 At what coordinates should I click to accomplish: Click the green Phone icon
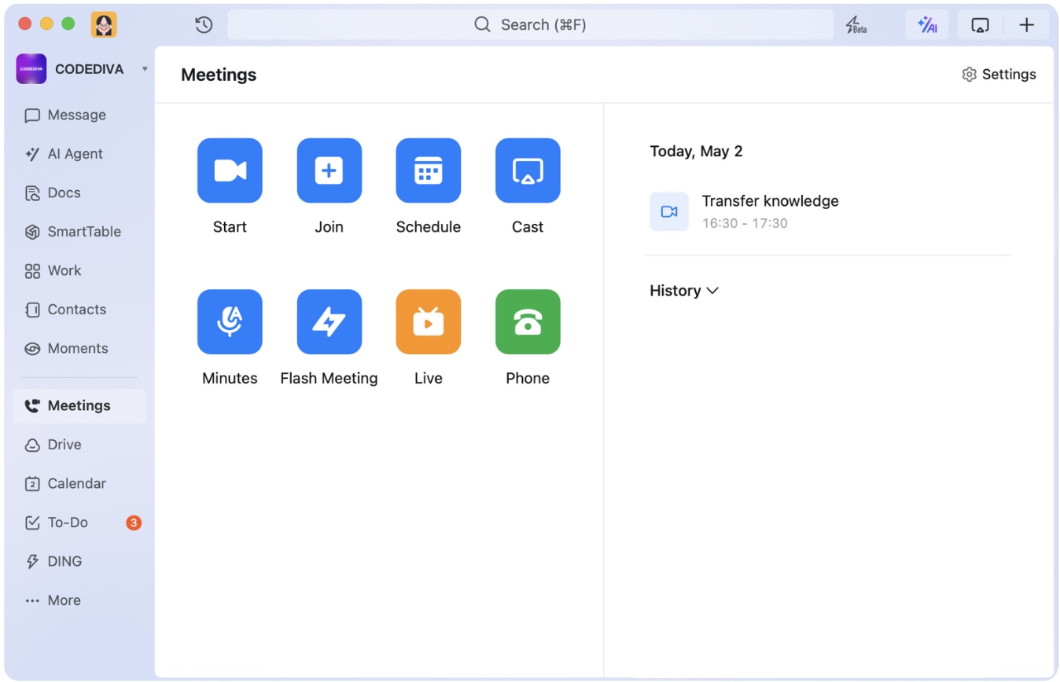[x=527, y=322]
